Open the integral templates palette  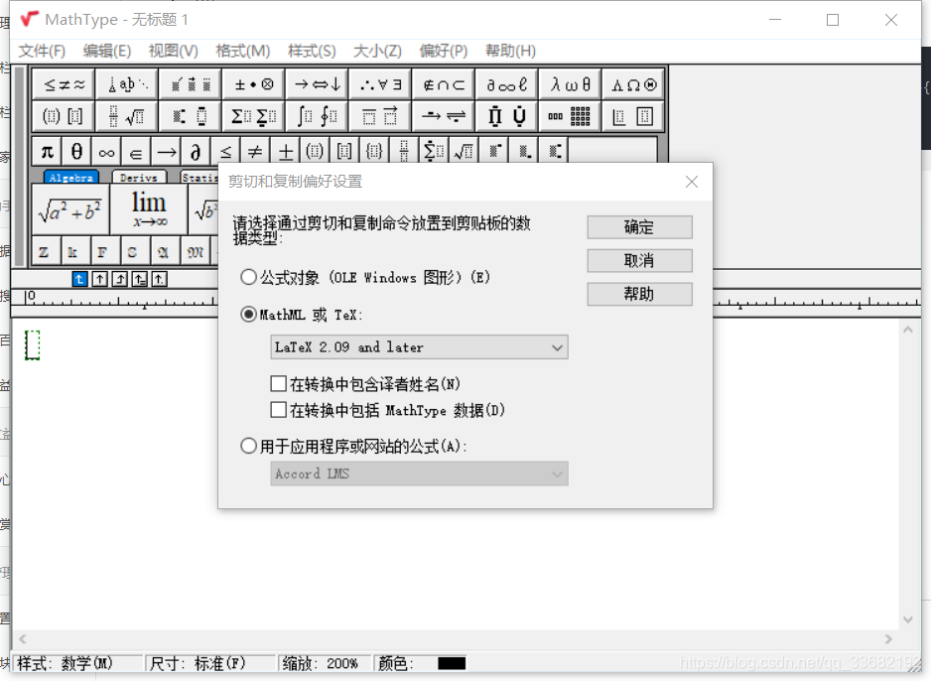318,116
